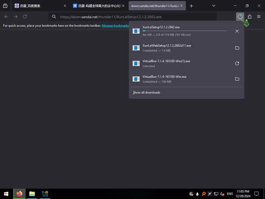Click the orange magnifier tray icon
The width and height of the screenshot is (265, 199).
203,194
